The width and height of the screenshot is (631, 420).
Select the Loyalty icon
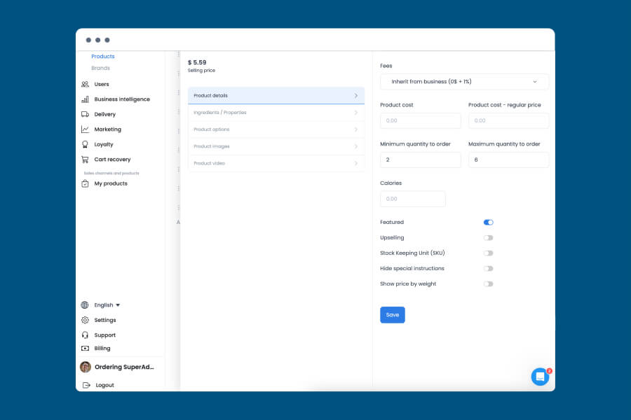pyautogui.click(x=85, y=144)
